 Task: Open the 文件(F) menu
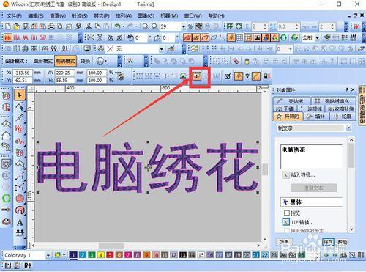click(14, 16)
